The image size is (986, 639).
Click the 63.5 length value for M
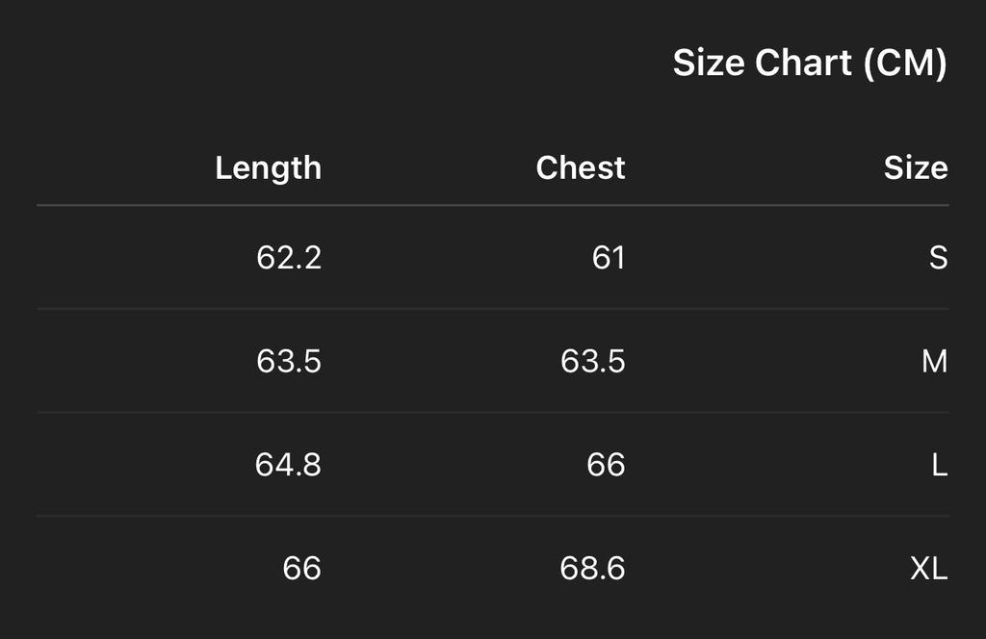click(289, 362)
